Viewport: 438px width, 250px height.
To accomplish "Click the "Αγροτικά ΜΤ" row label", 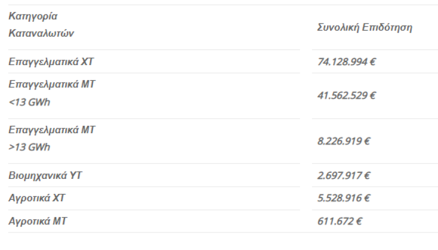I will tap(37, 221).
